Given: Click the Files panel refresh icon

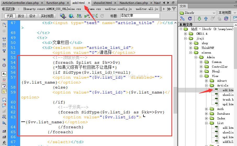Looking at the screenshot, I should (x=190, y=19).
